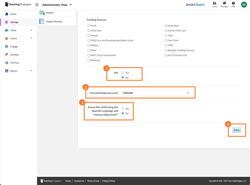
Task: Click the BA avatar circle
Action: pos(244,4)
